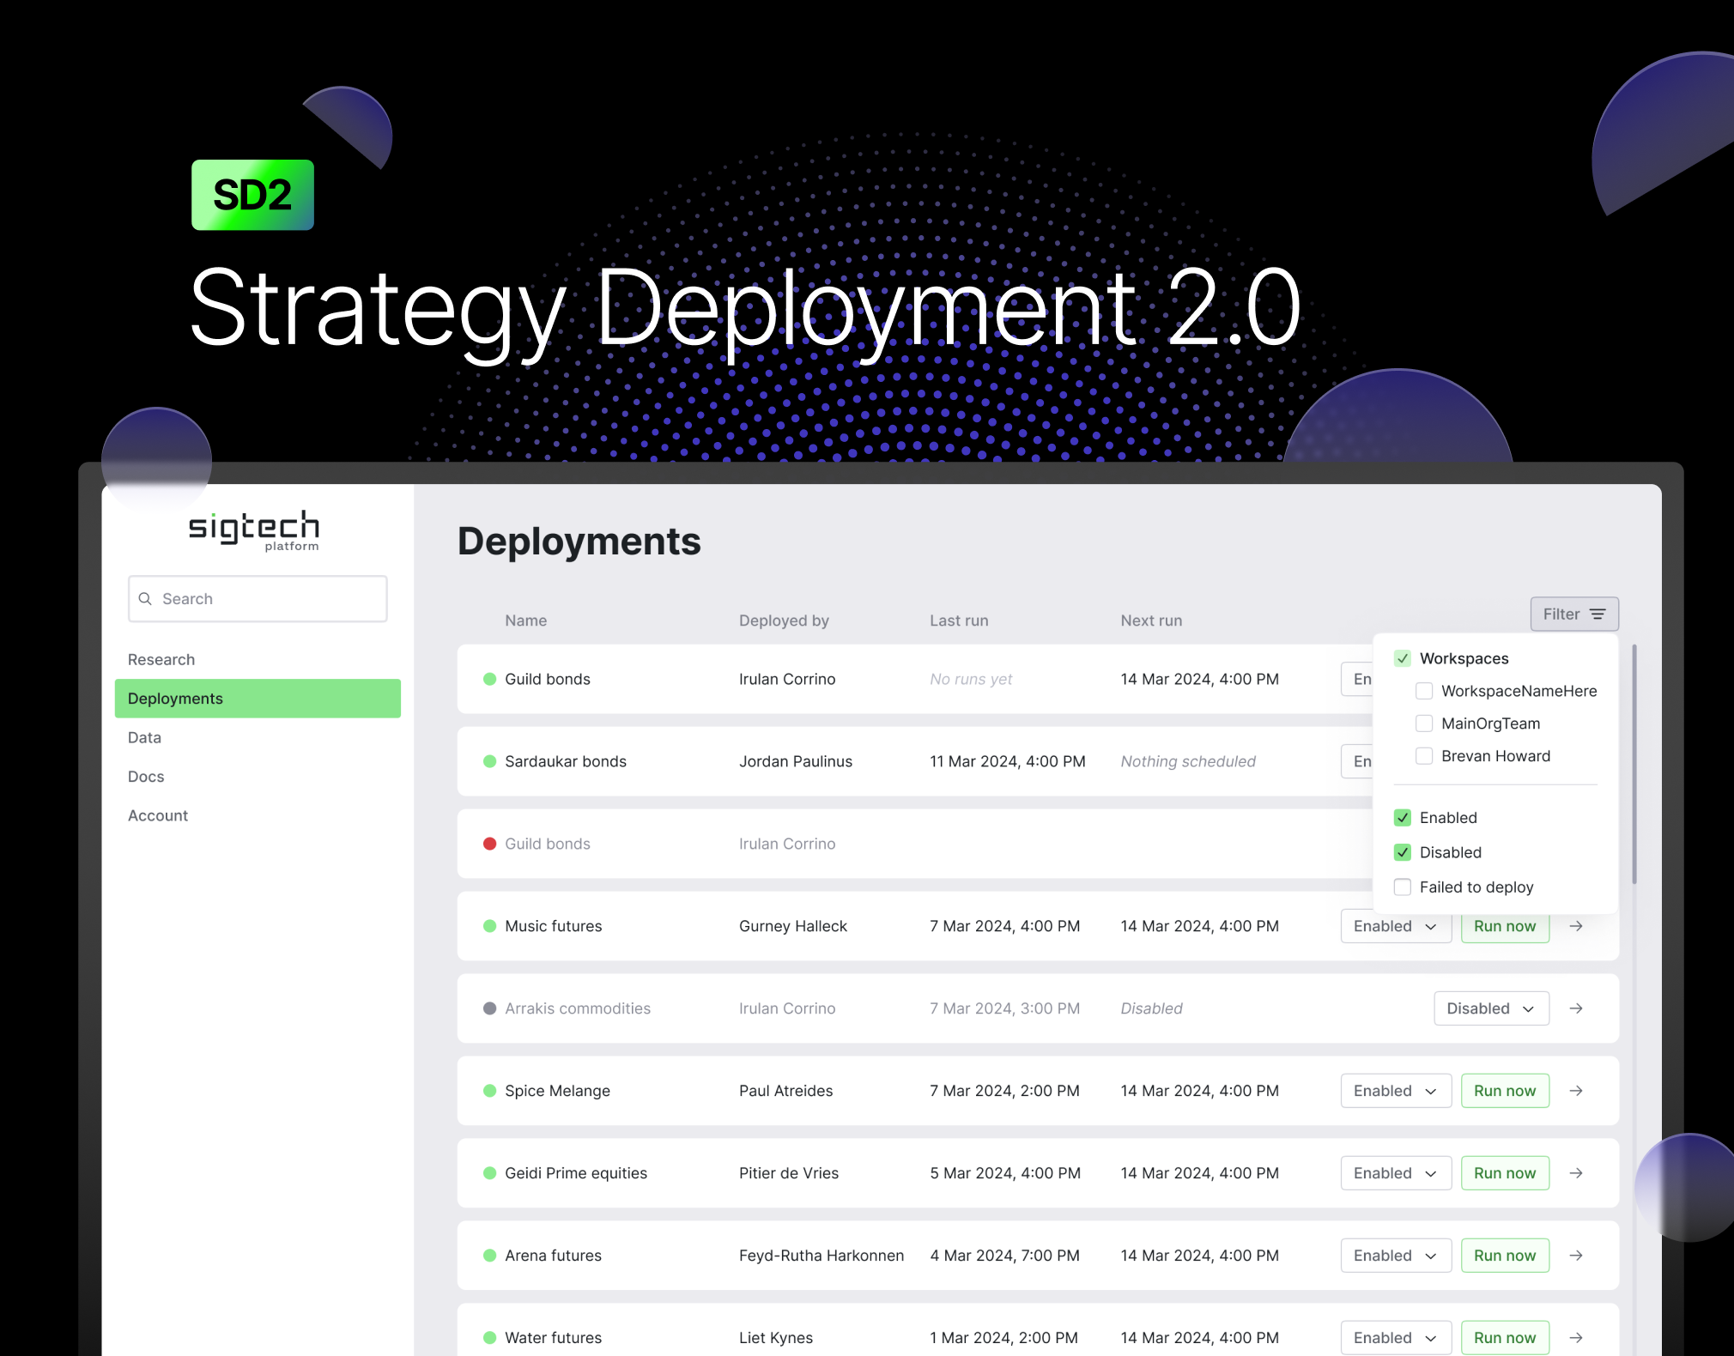The height and width of the screenshot is (1356, 1734).
Task: Open Enabled dropdown for Arena futures
Action: pyautogui.click(x=1396, y=1256)
